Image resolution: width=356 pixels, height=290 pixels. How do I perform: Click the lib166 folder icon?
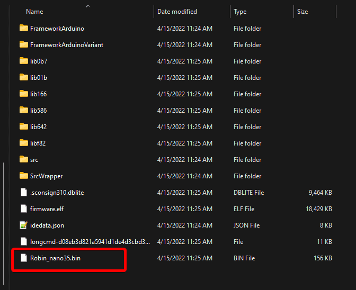(x=24, y=94)
